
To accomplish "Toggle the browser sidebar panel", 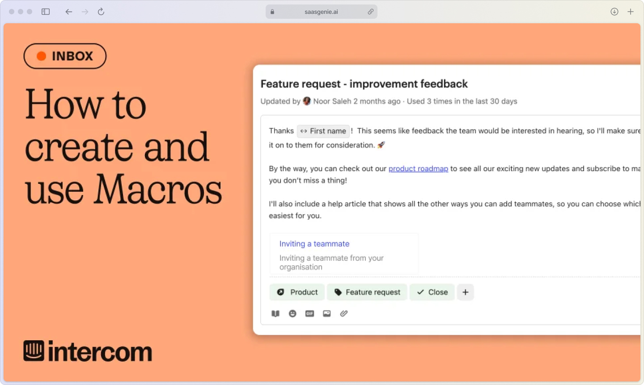I will pyautogui.click(x=45, y=12).
